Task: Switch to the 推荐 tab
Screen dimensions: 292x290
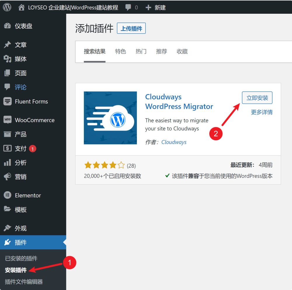Action: [161, 51]
